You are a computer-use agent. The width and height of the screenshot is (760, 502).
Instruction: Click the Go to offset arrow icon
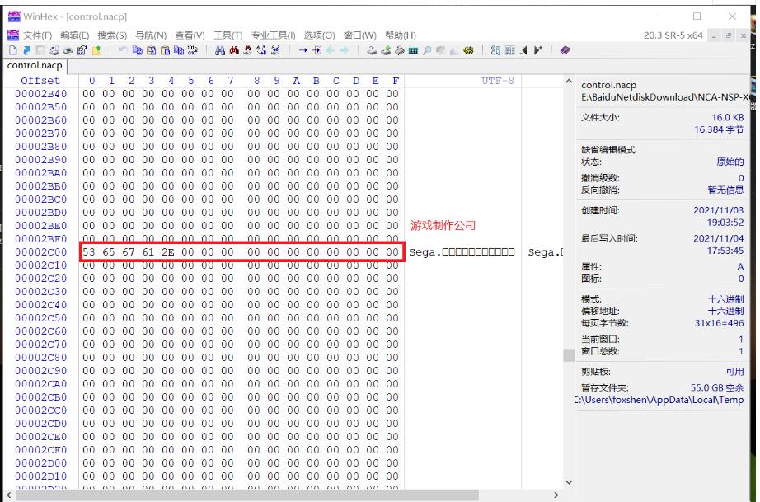tap(303, 50)
